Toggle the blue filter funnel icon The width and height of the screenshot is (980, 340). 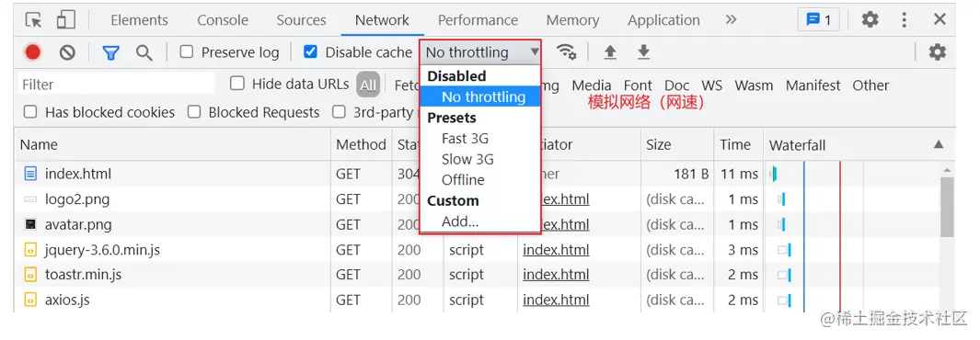point(110,53)
